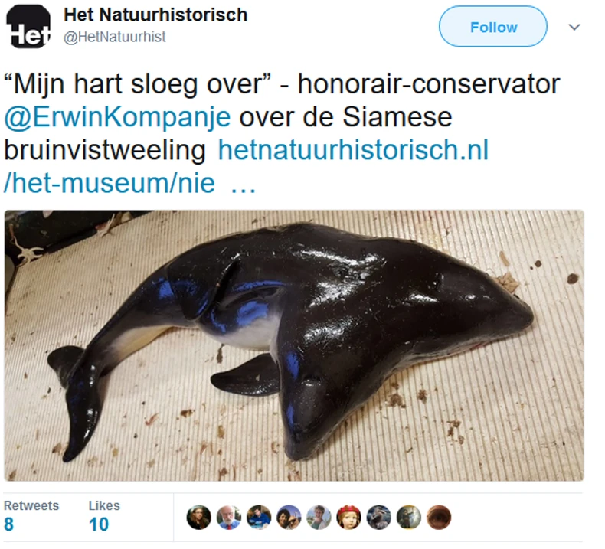The height and width of the screenshot is (549, 605).
Task: View the 8 Retweets list
Action: [31, 516]
